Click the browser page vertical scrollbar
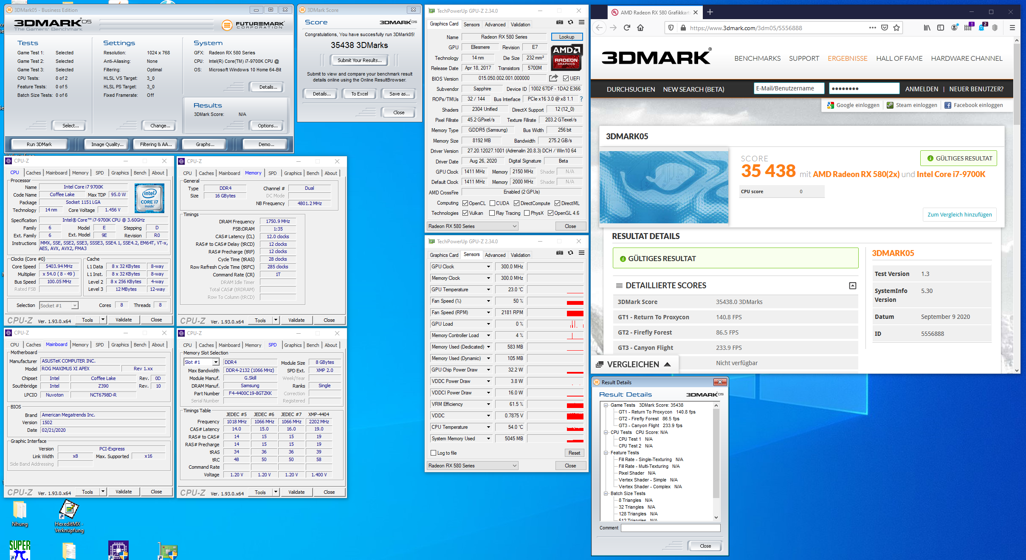 [1017, 84]
